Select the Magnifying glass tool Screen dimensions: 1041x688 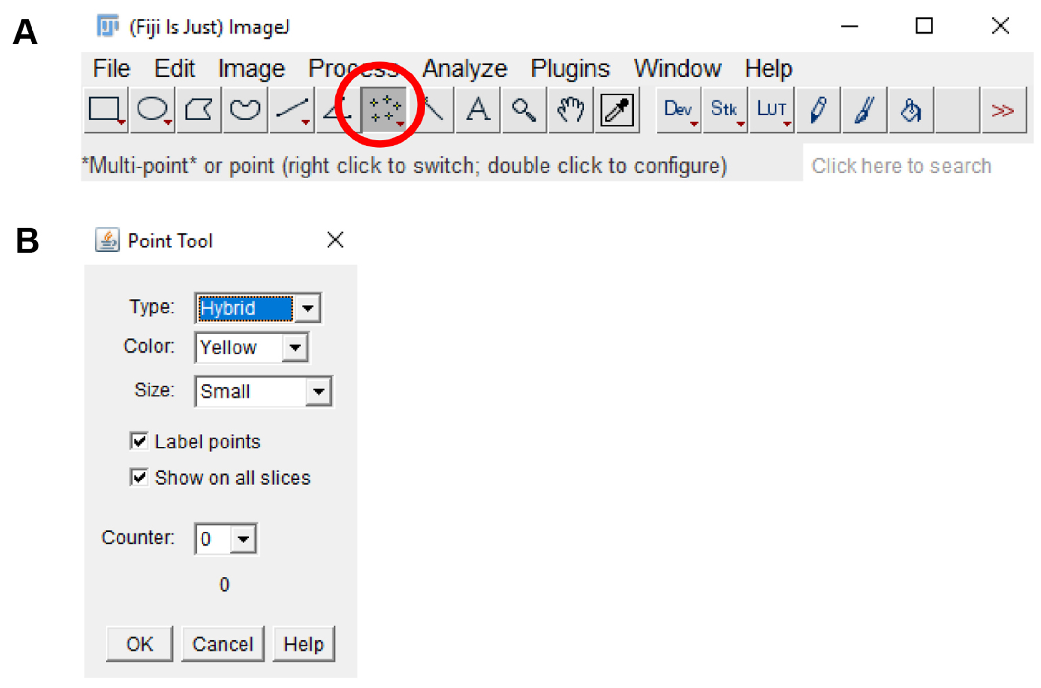(524, 110)
